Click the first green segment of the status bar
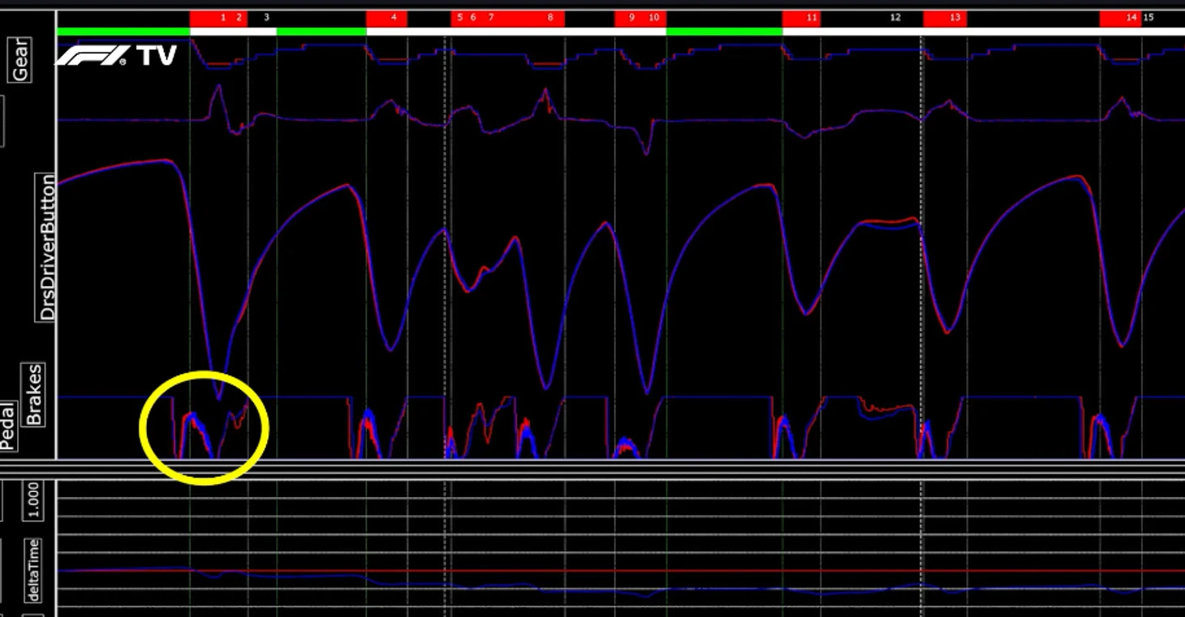1185x617 pixels. pos(123,32)
